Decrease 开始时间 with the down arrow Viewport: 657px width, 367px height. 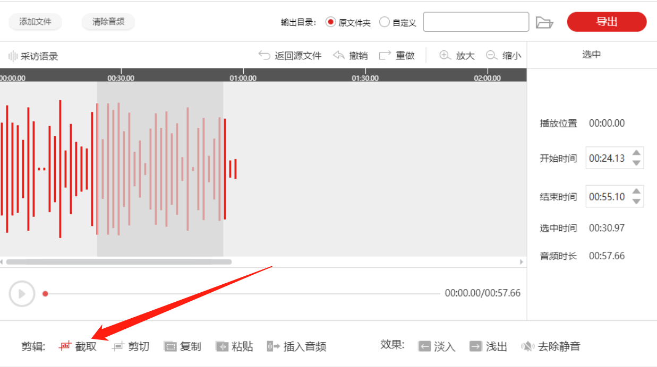[x=636, y=163]
